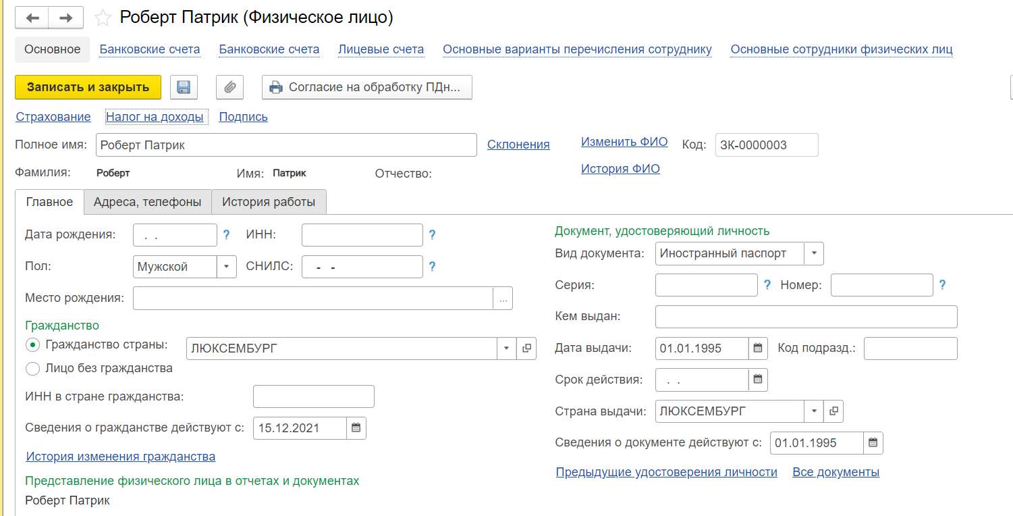Click the question mark next to ИНН
1013x516 pixels.
click(432, 235)
